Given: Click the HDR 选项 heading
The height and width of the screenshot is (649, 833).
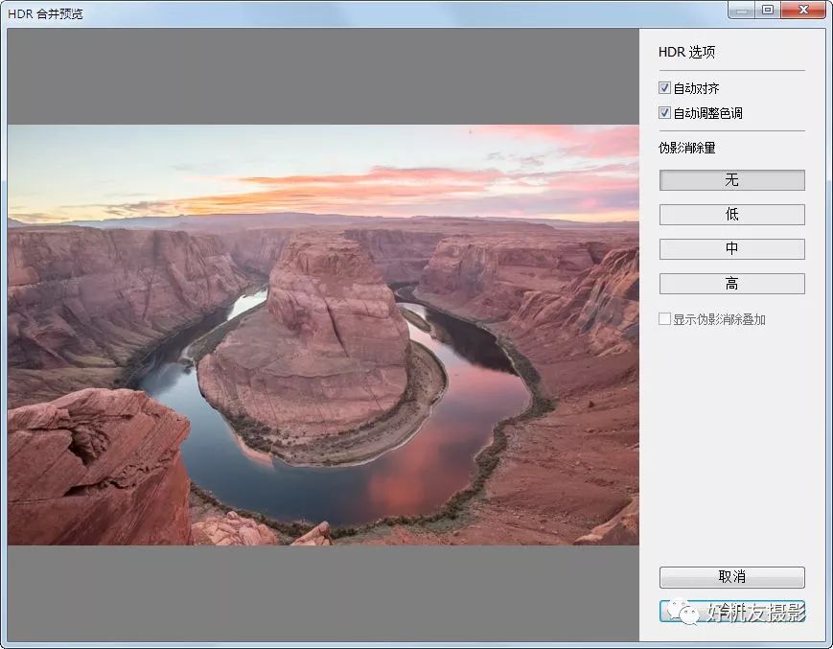Looking at the screenshot, I should coord(686,53).
